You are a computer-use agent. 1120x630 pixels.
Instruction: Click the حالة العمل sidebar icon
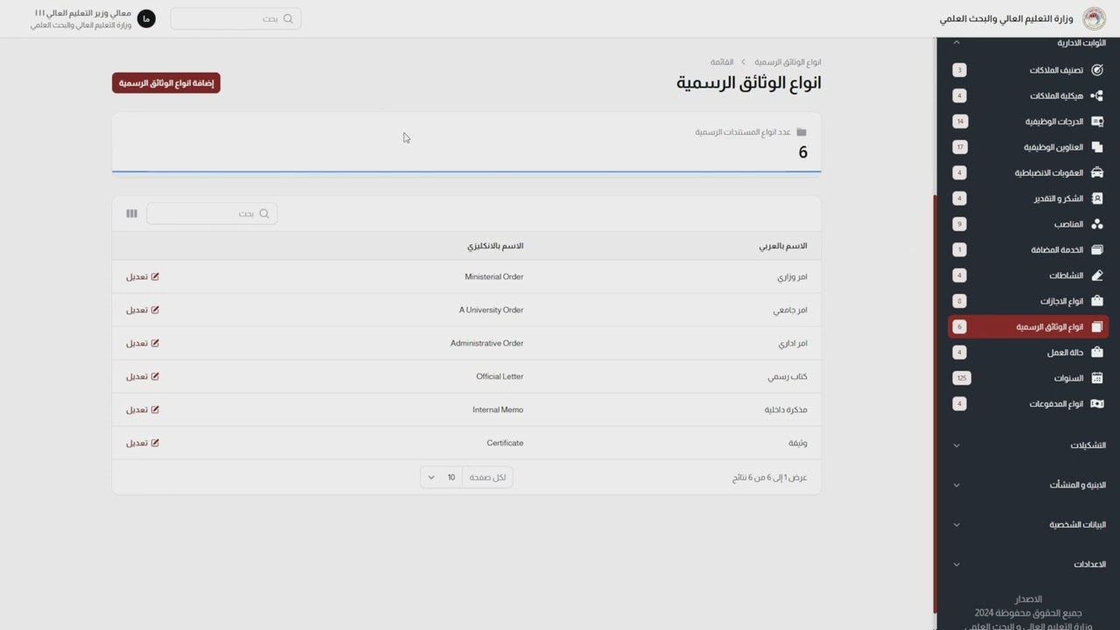coord(1097,353)
